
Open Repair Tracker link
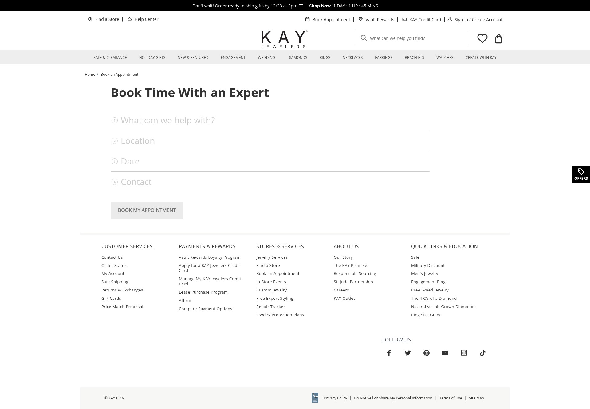(x=271, y=307)
